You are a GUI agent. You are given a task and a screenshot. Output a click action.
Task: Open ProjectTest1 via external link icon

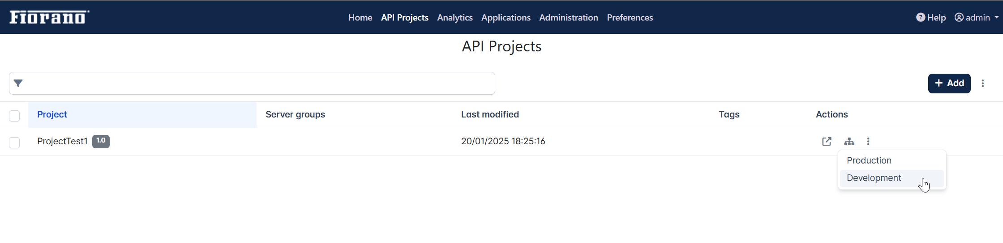click(827, 142)
